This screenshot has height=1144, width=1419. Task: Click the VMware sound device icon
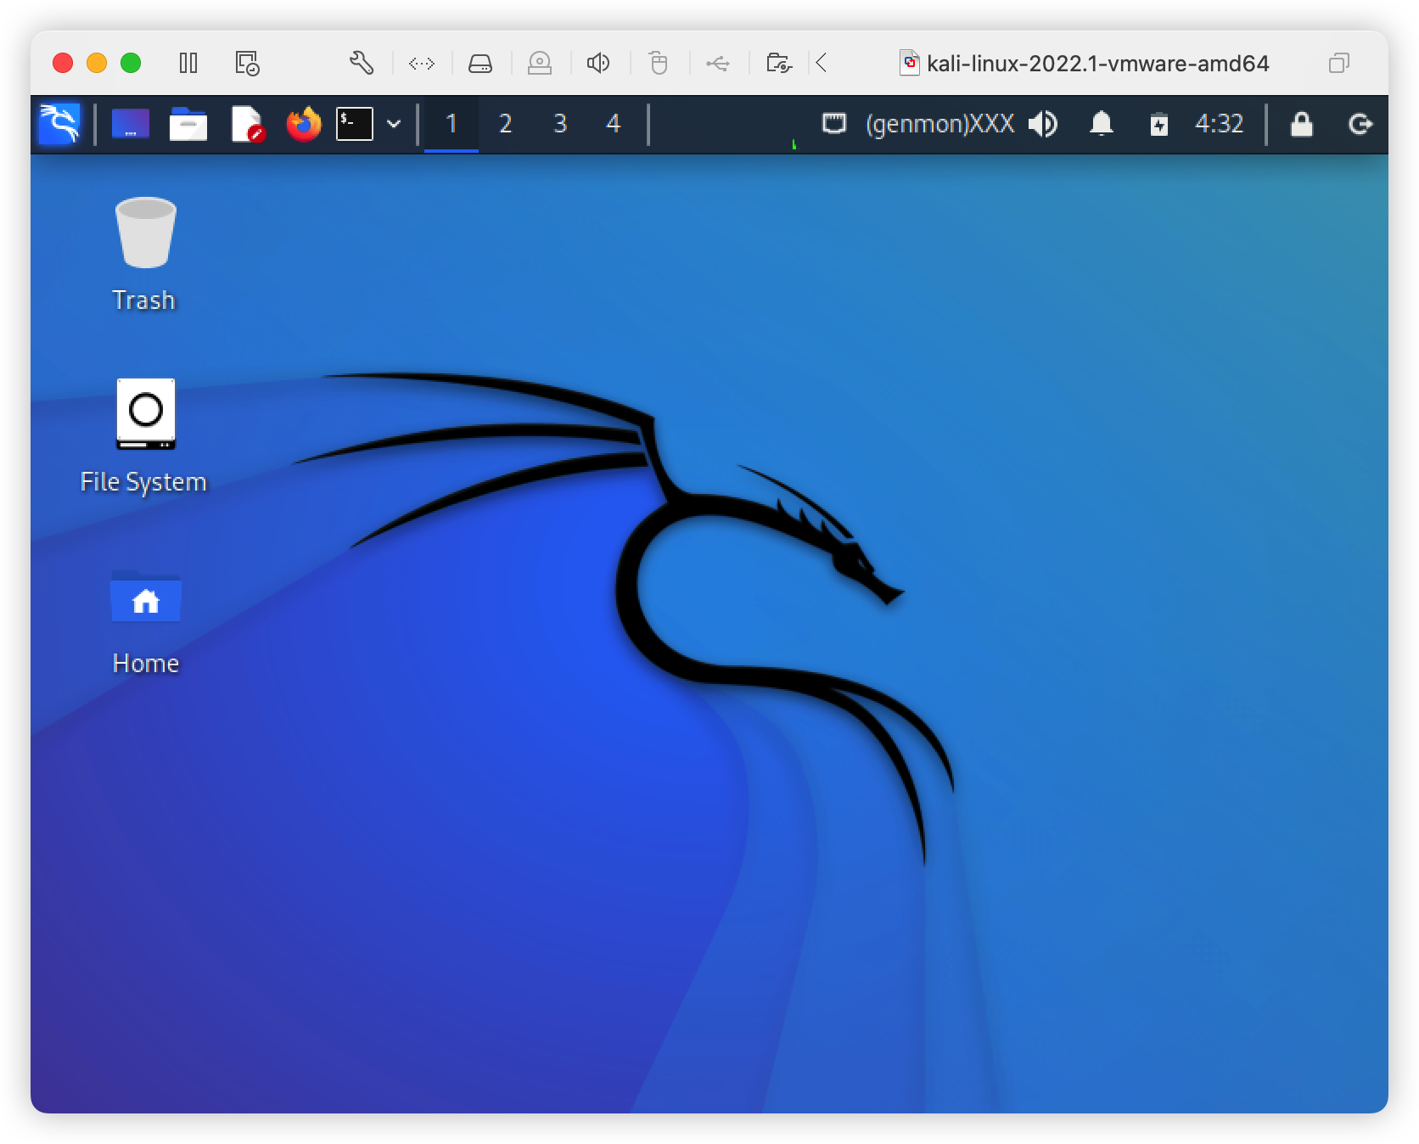point(598,63)
